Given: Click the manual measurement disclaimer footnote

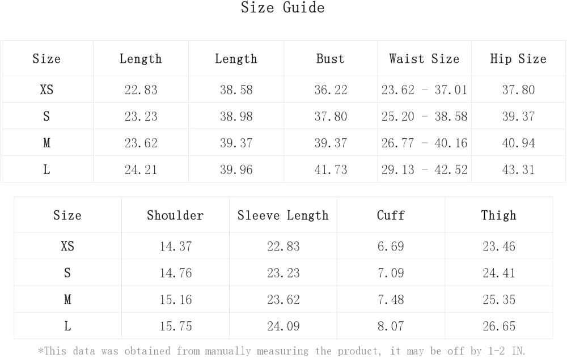Looking at the screenshot, I should [282, 351].
